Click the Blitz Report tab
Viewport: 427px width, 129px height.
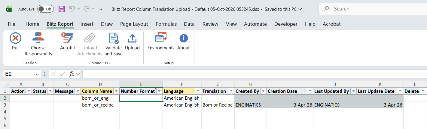[x=60, y=24]
